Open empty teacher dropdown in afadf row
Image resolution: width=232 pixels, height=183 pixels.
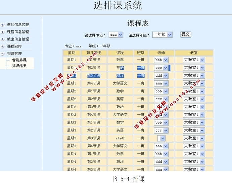[x=161, y=138]
